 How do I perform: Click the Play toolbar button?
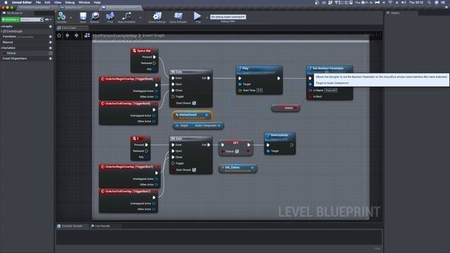point(198,17)
